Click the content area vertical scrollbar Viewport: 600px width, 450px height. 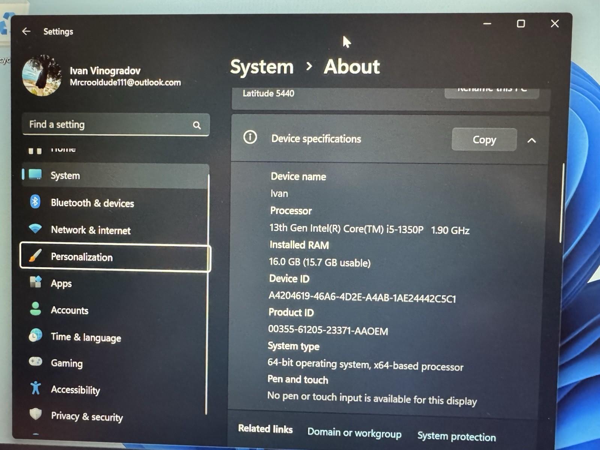pyautogui.click(x=562, y=202)
